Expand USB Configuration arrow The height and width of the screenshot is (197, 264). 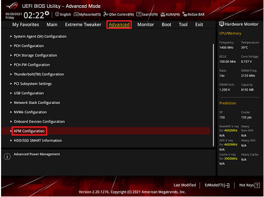pyautogui.click(x=11, y=93)
